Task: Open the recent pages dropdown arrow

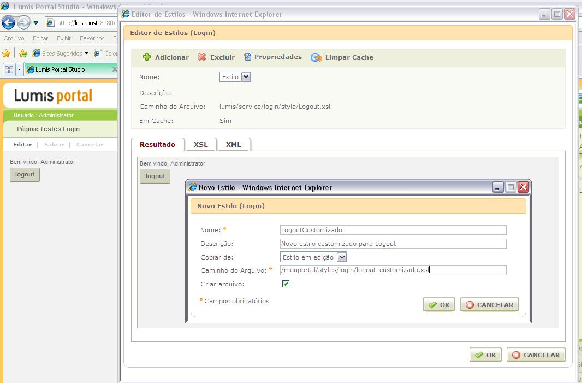Action: [35, 23]
